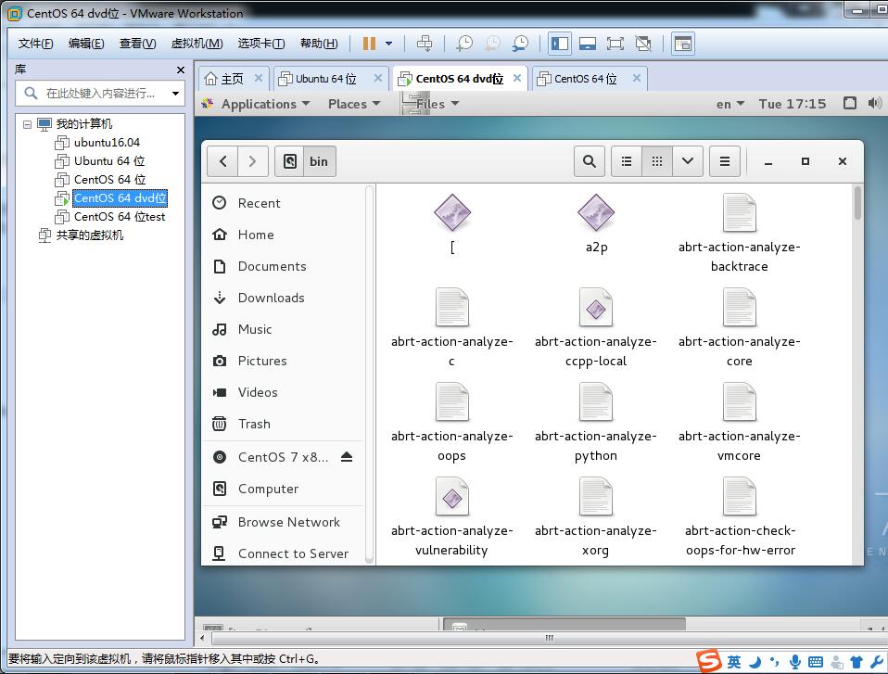Toggle Unity mode toolbar icon
888x674 pixels.
tap(642, 44)
